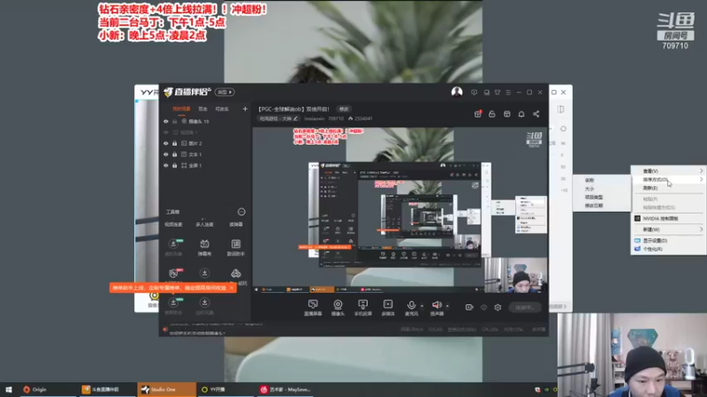Toggle lock on 摄像头 19 layer
The image size is (707, 397).
pyautogui.click(x=174, y=122)
